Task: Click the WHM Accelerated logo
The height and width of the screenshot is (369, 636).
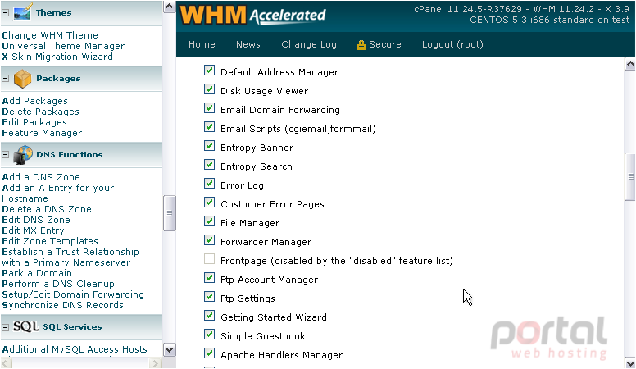Action: [x=252, y=16]
